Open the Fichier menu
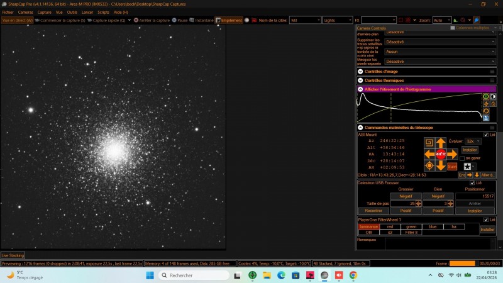The image size is (503, 283). [x=8, y=12]
